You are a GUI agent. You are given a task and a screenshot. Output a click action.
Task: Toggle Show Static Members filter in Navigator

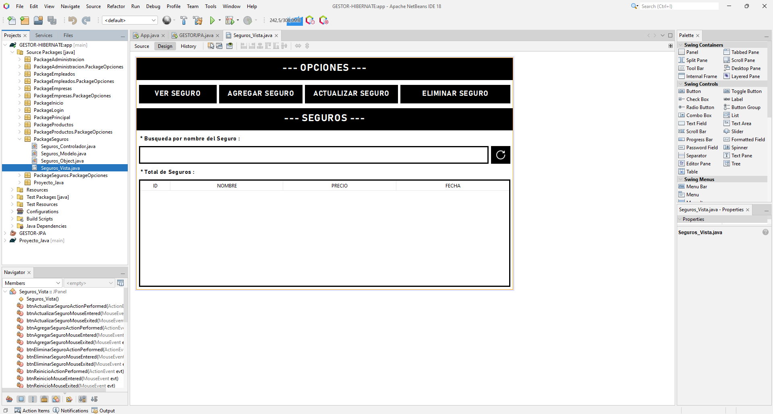tap(33, 399)
